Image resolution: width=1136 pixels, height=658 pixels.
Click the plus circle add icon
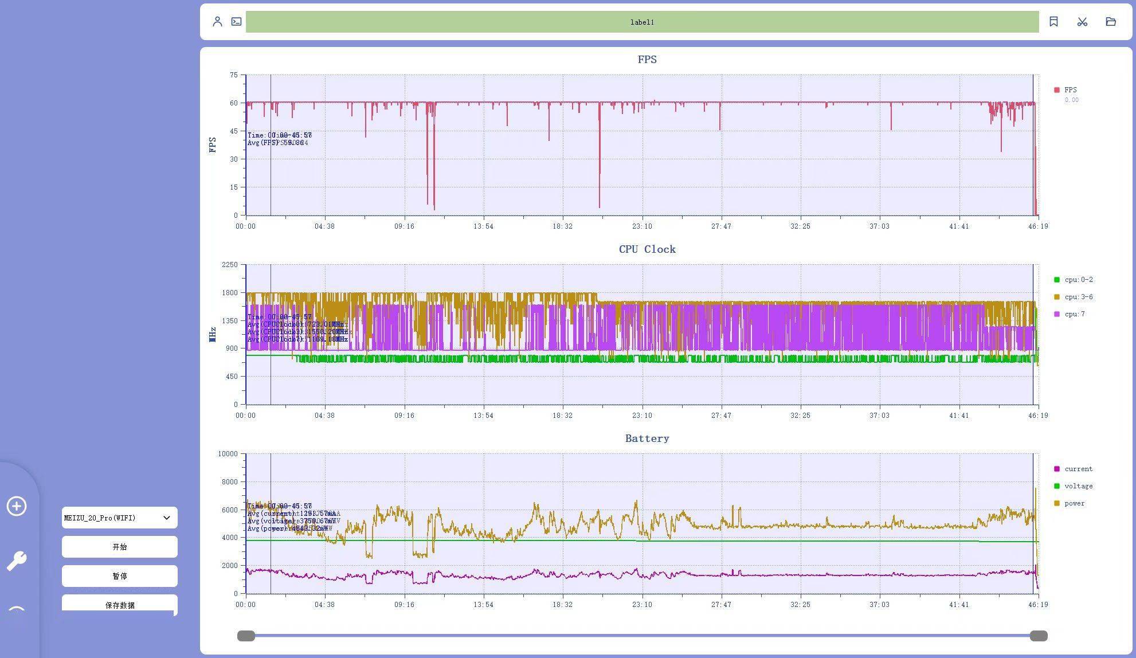(17, 506)
